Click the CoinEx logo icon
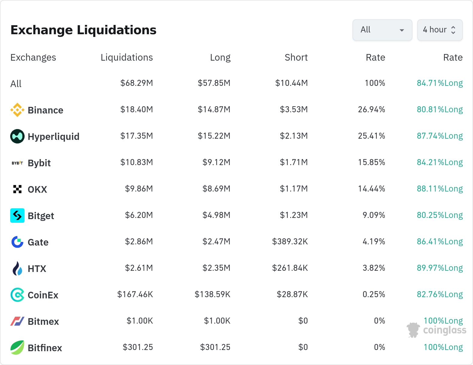Viewport: 473px width, 365px height. pyautogui.click(x=17, y=295)
